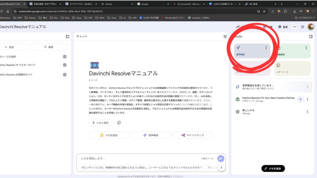
Task: Uncheck the Resolve 19 マスターガイド source
Action: (65, 65)
